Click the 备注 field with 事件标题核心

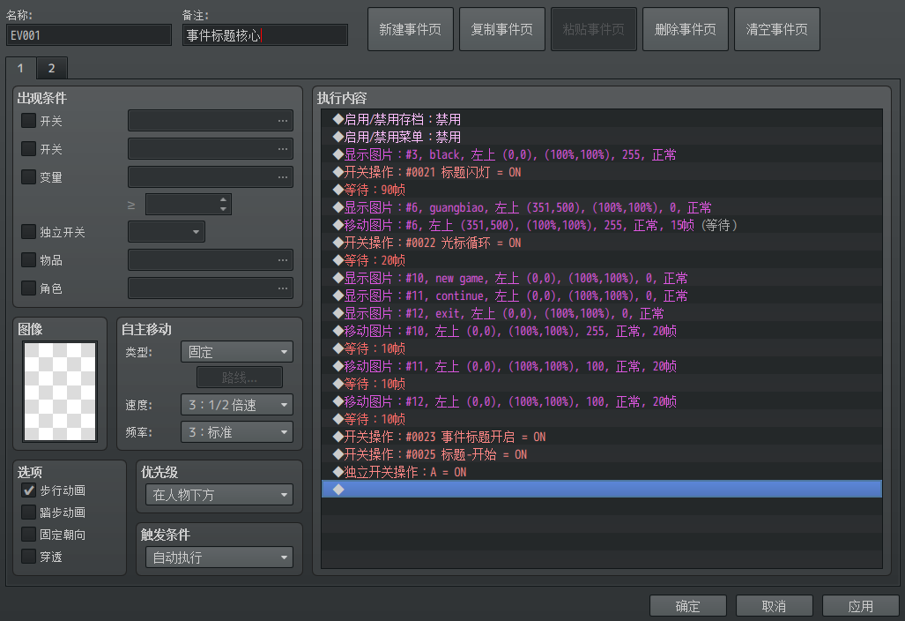tap(265, 35)
